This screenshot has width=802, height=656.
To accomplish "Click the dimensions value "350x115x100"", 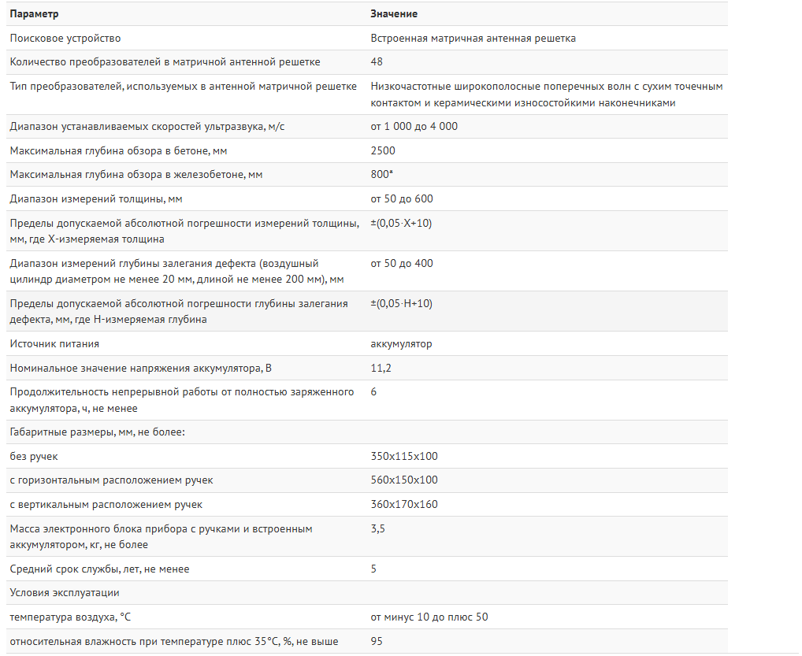I will [404, 456].
